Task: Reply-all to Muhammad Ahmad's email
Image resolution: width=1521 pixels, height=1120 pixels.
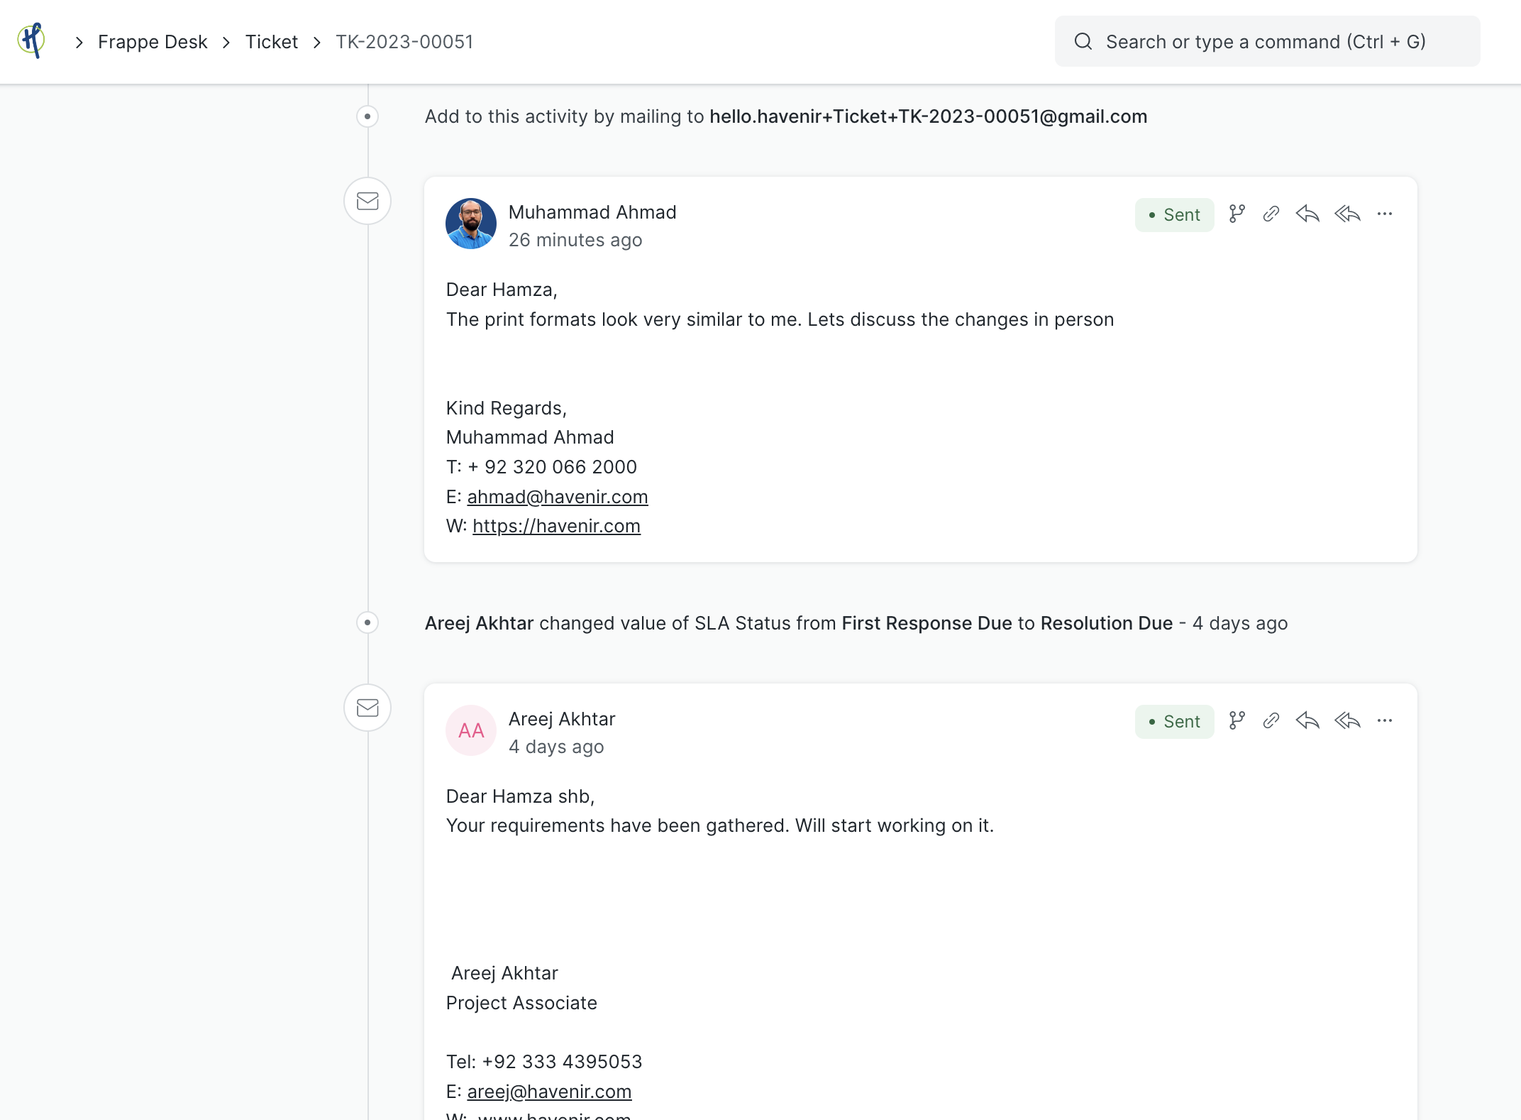Action: (1347, 214)
